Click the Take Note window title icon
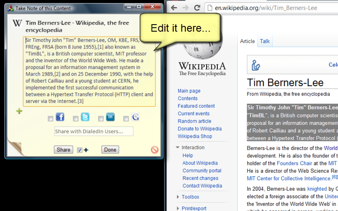This screenshot has height=211, width=338. tap(11, 8)
